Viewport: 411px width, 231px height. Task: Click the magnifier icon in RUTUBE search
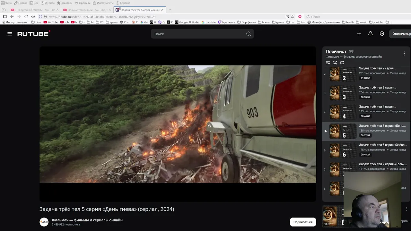coord(249,34)
